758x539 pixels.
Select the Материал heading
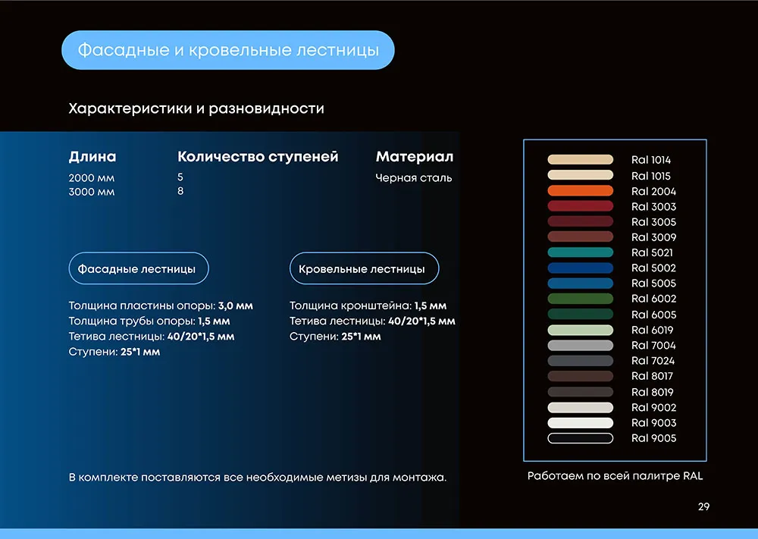(415, 157)
